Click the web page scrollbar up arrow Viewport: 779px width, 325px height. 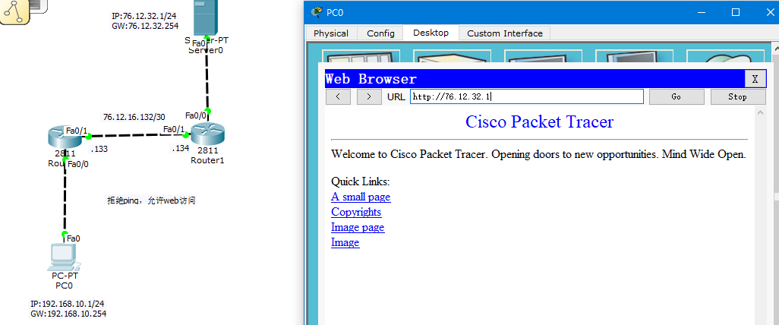click(x=759, y=113)
